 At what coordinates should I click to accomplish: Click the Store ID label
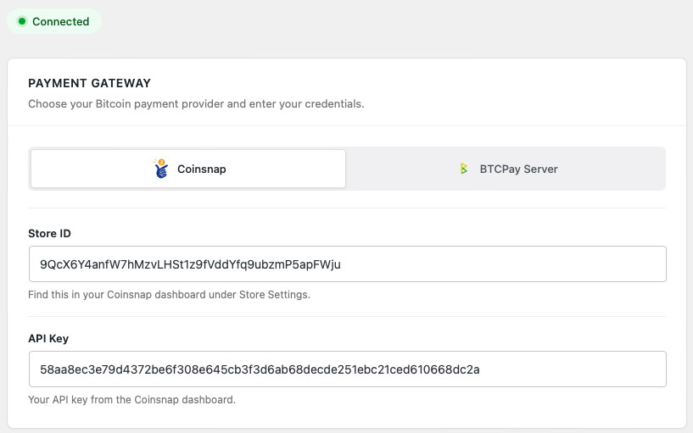point(49,234)
